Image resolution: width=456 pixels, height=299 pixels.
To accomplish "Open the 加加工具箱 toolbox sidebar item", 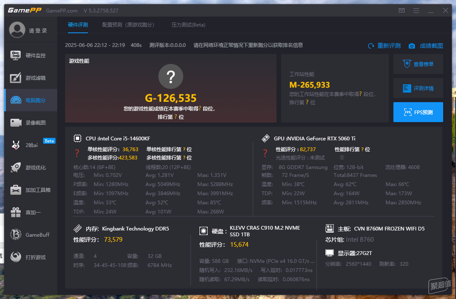I will point(31,190).
